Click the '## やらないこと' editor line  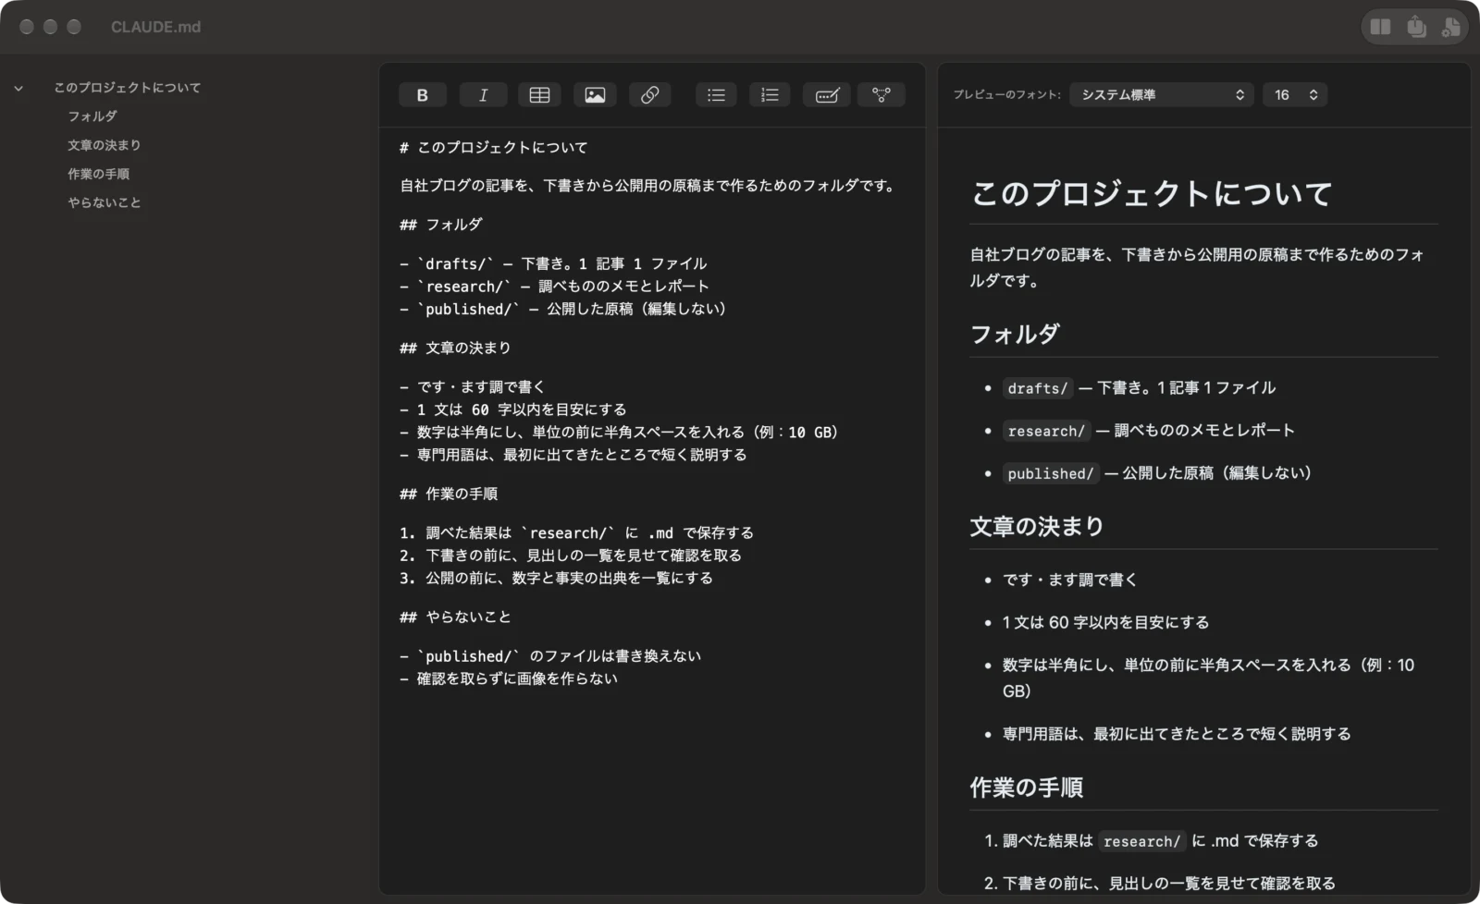coord(455,617)
